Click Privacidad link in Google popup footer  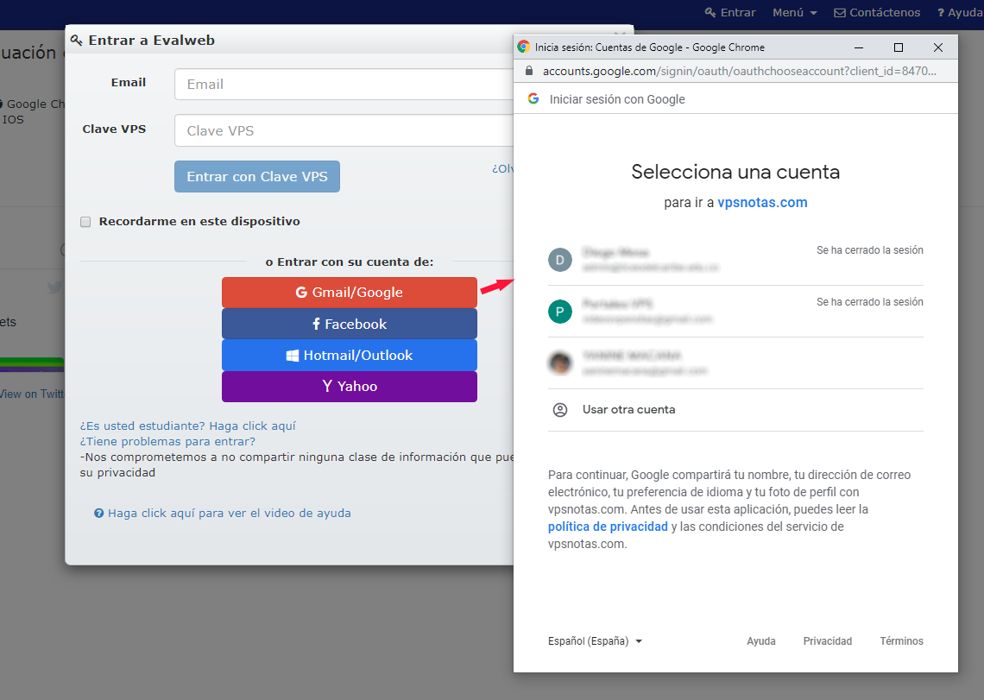click(x=828, y=641)
